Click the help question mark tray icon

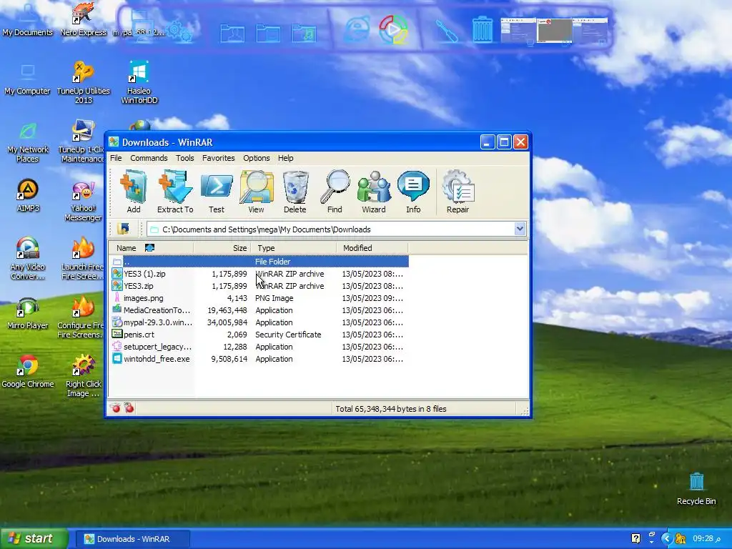click(x=635, y=539)
